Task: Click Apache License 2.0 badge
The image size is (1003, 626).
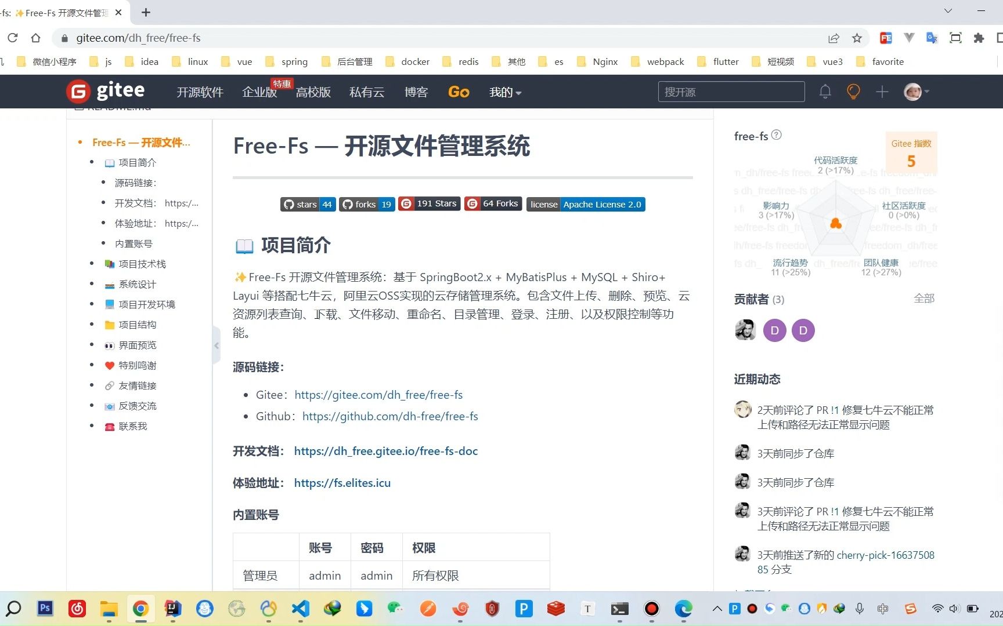Action: [586, 204]
